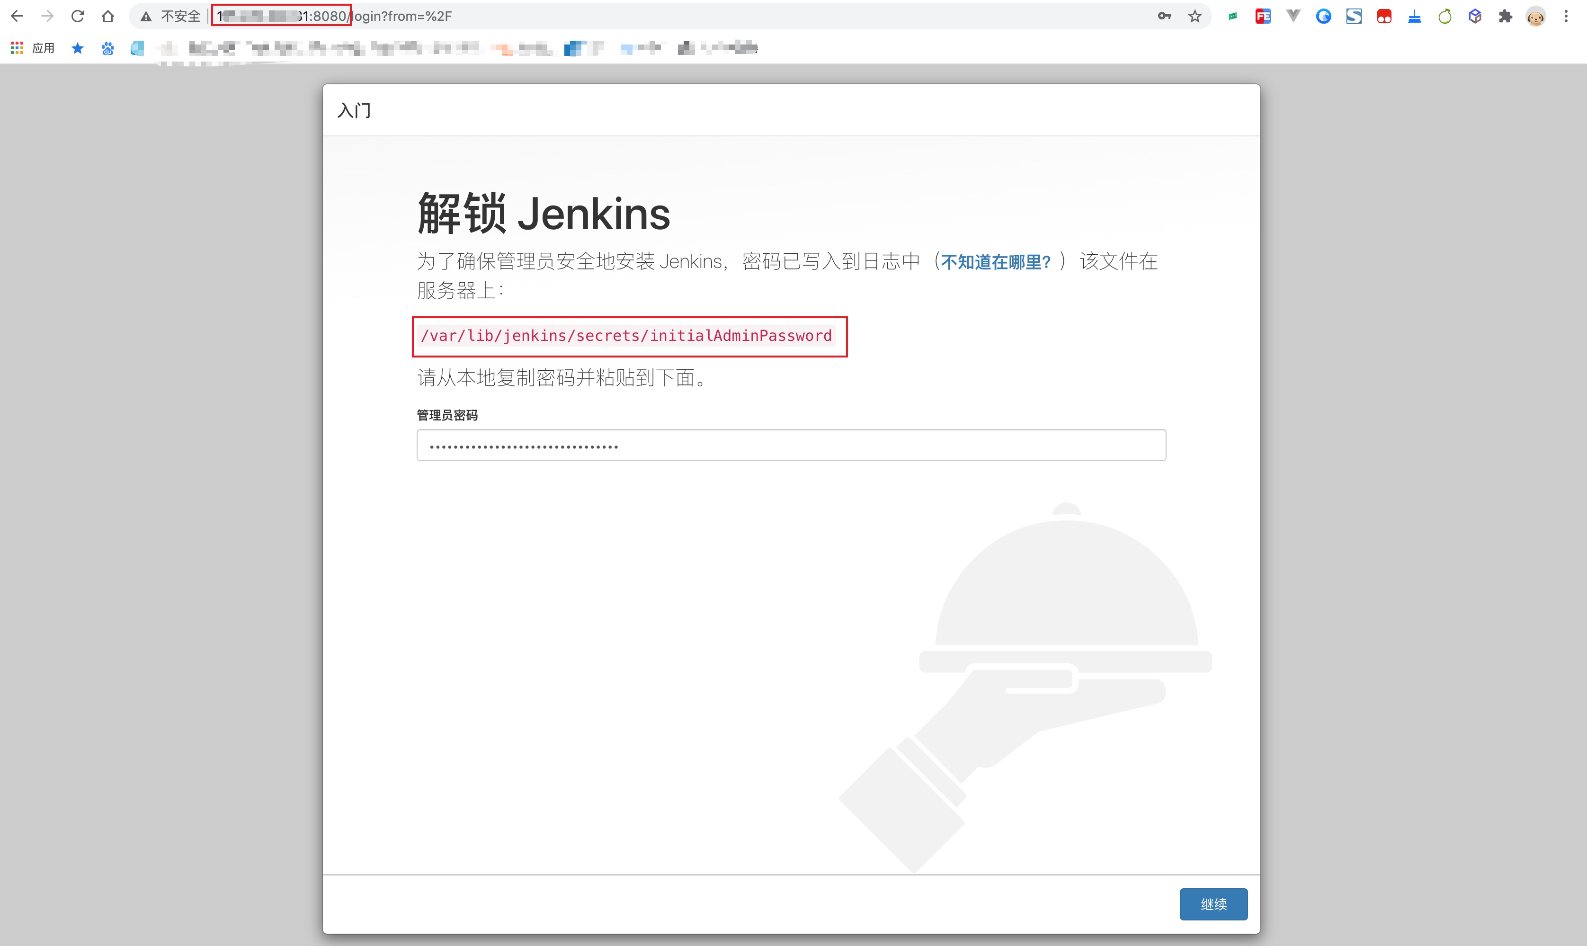The image size is (1587, 946).
Task: Bookmark this page with the star icon
Action: (1195, 16)
